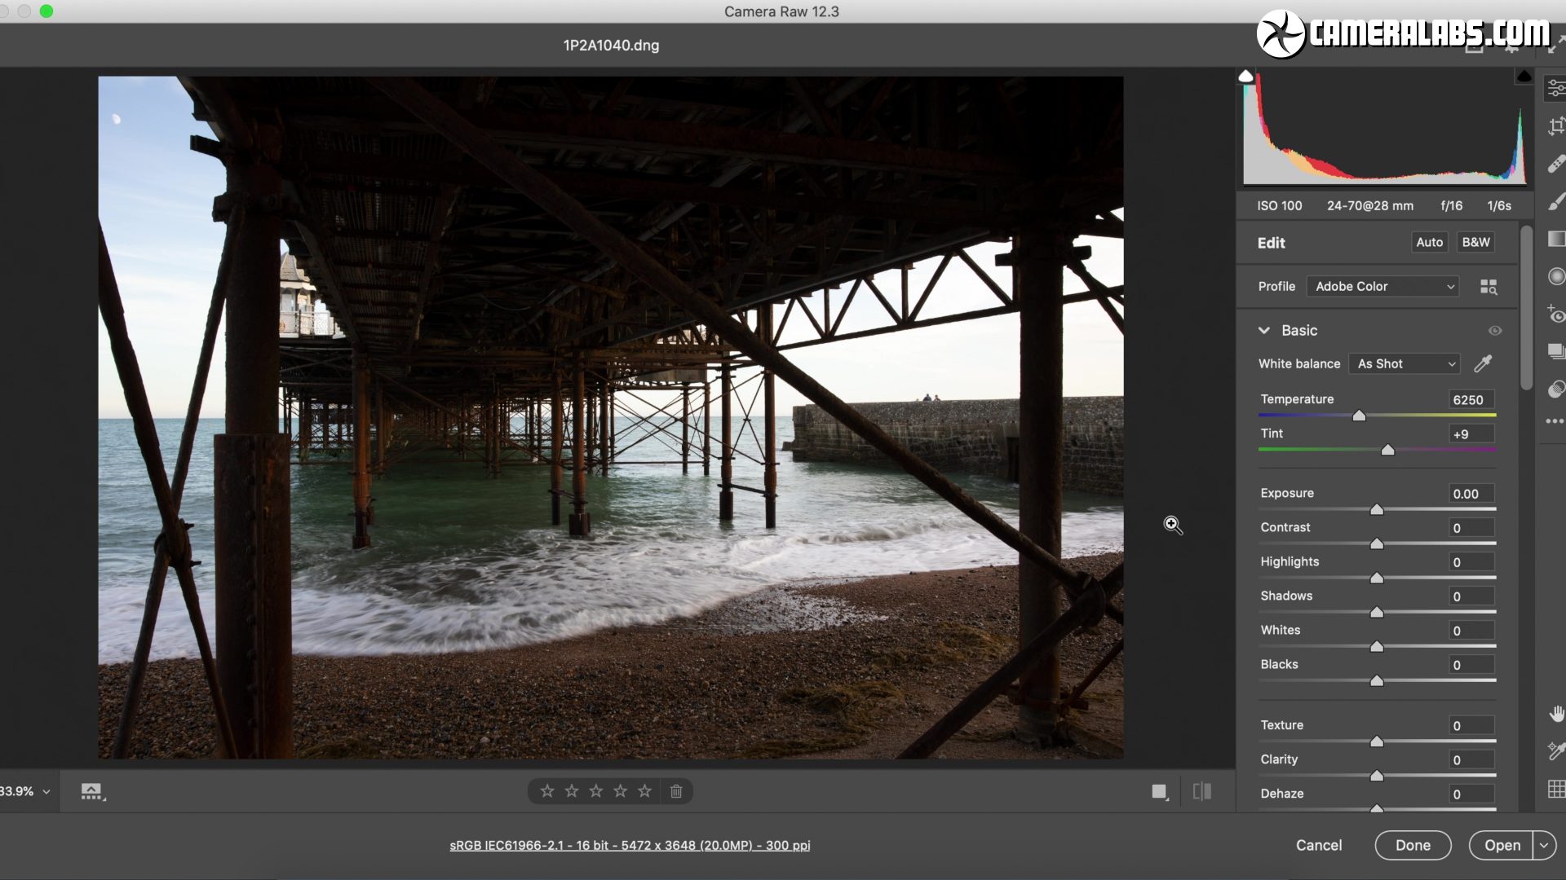This screenshot has width=1566, height=880.
Task: Expand the Basic panel chevron
Action: pyautogui.click(x=1266, y=330)
